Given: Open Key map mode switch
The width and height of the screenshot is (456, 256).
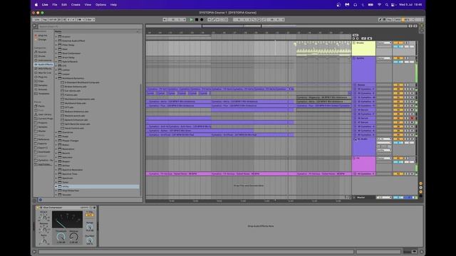Looking at the screenshot, I should pos(390,20).
